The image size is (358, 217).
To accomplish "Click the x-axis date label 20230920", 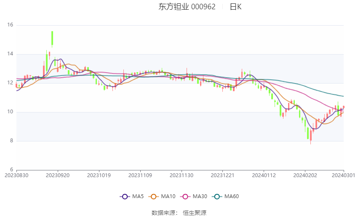I will click(x=58, y=175).
